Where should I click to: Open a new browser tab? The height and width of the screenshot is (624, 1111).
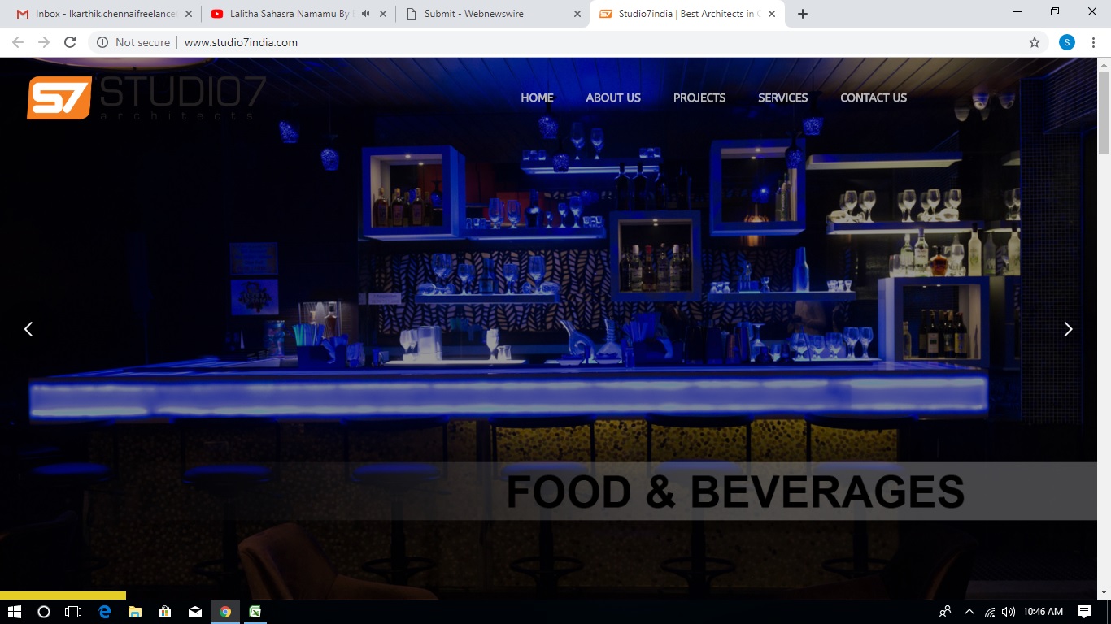pyautogui.click(x=803, y=14)
